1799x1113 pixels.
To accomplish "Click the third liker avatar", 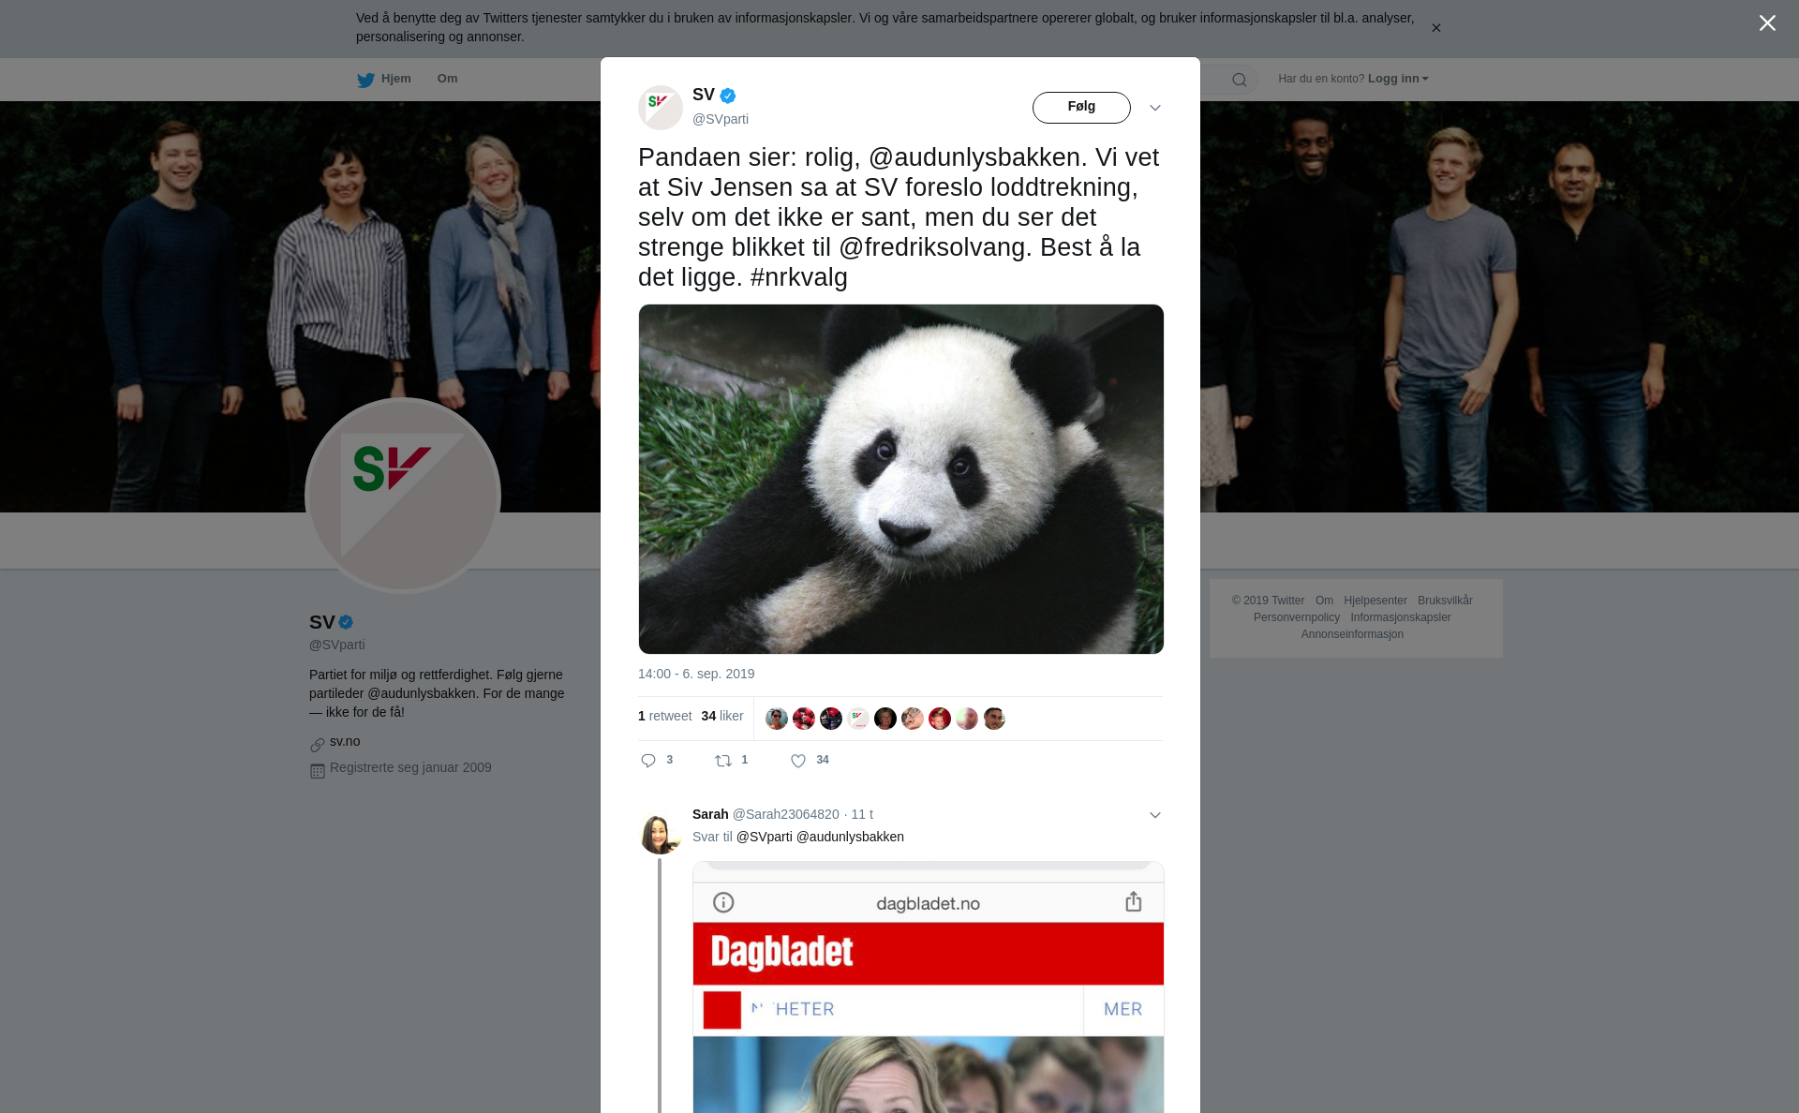I will pyautogui.click(x=831, y=719).
